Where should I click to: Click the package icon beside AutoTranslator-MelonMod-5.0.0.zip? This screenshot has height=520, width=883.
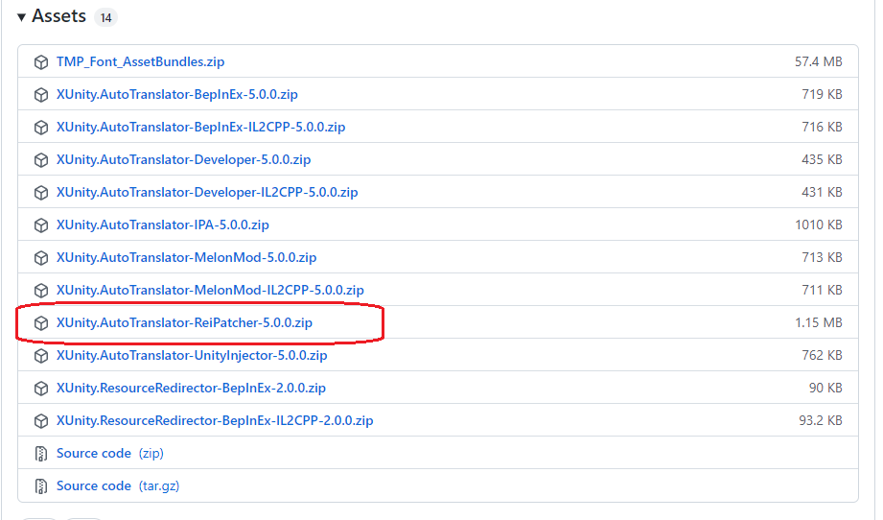click(41, 258)
